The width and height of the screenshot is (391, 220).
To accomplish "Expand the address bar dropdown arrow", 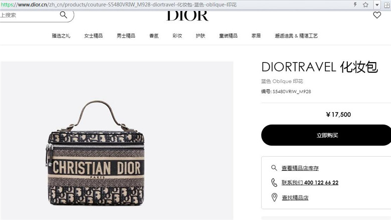I will (x=377, y=5).
